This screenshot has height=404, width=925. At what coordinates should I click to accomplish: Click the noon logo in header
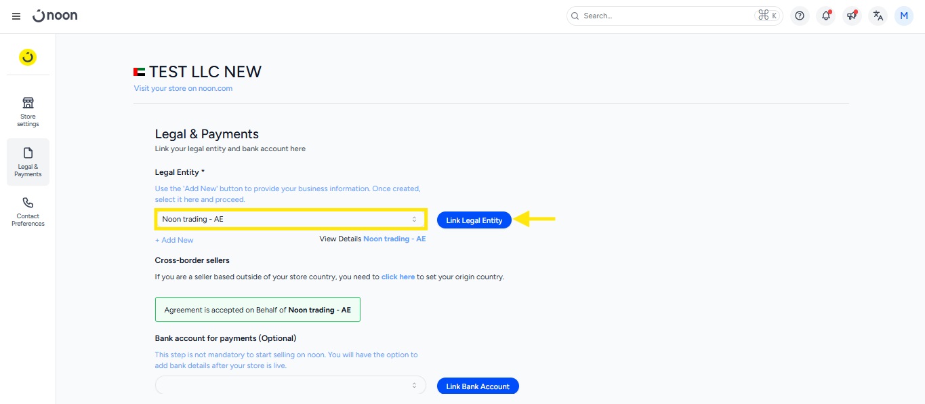(x=55, y=16)
